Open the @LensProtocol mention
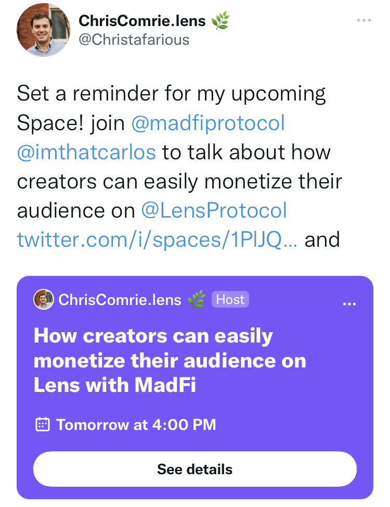This screenshot has height=507, width=390. [214, 210]
